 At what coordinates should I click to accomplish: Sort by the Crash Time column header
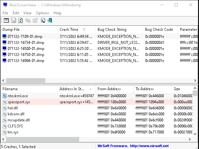point(77,30)
